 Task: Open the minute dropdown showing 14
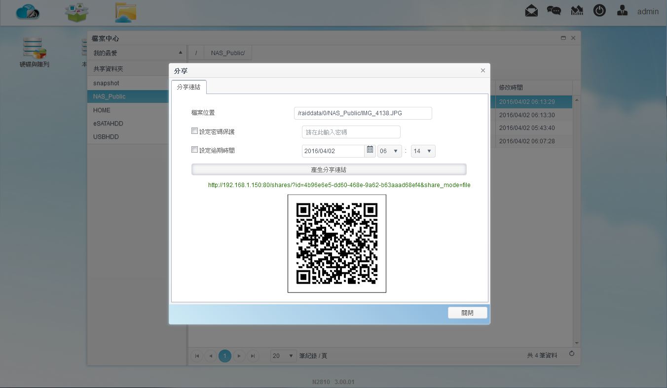423,151
